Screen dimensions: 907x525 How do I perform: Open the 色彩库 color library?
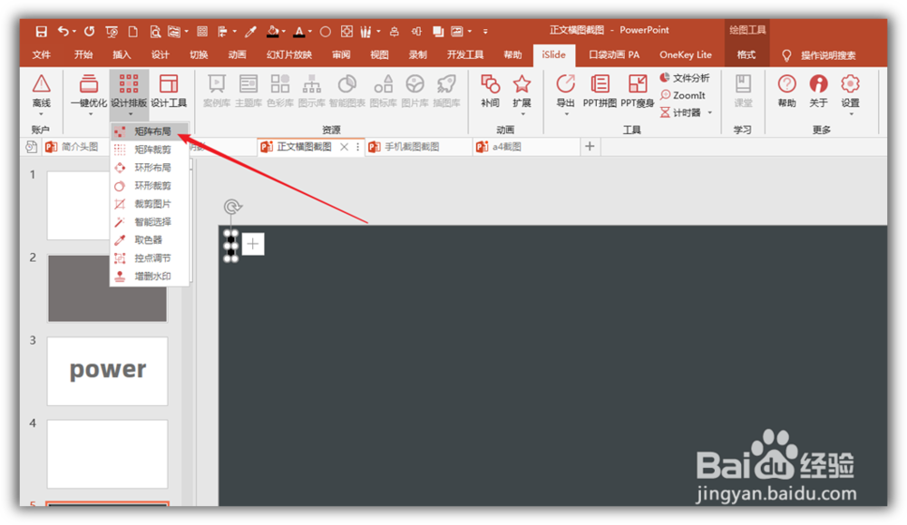[x=280, y=92]
